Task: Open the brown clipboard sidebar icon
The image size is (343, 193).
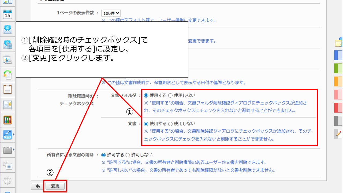Action: point(8,90)
